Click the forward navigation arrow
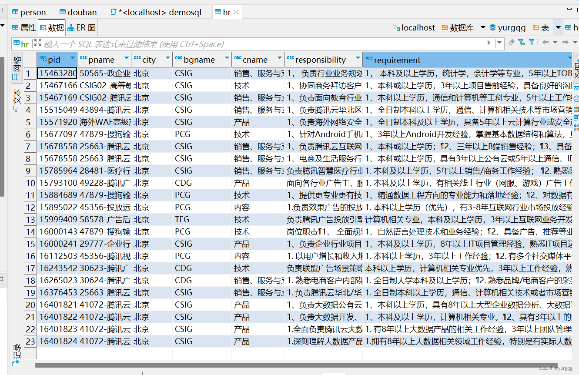This screenshot has height=375, width=579. 565,42
